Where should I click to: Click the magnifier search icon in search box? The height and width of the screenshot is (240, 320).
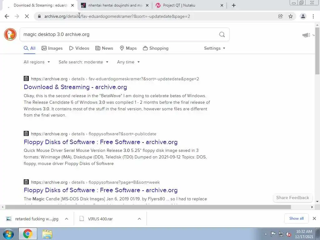coord(222,34)
